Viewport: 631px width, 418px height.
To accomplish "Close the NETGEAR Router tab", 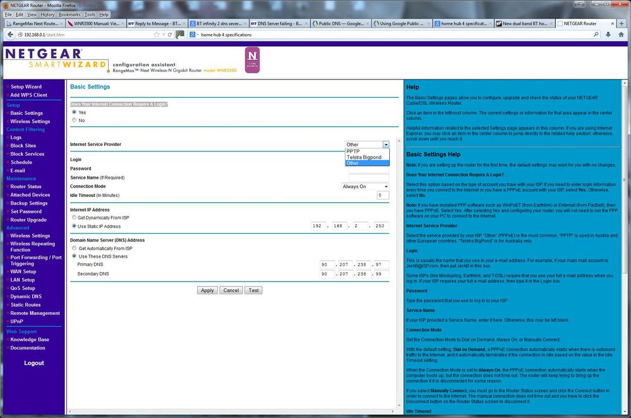I will point(613,24).
